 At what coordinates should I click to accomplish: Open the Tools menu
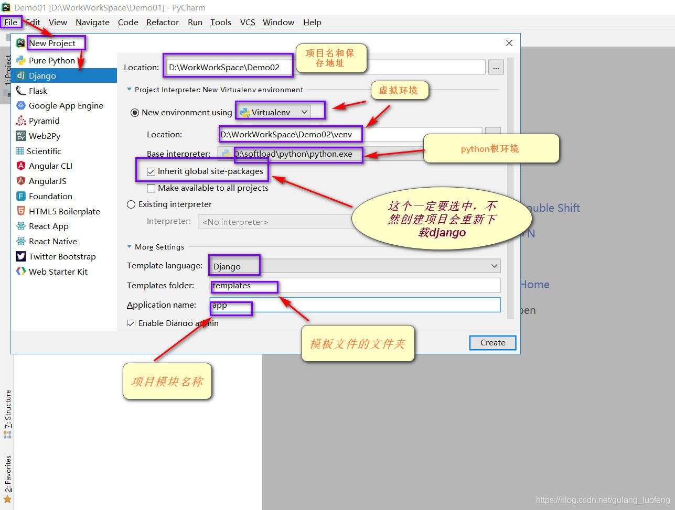(x=221, y=22)
